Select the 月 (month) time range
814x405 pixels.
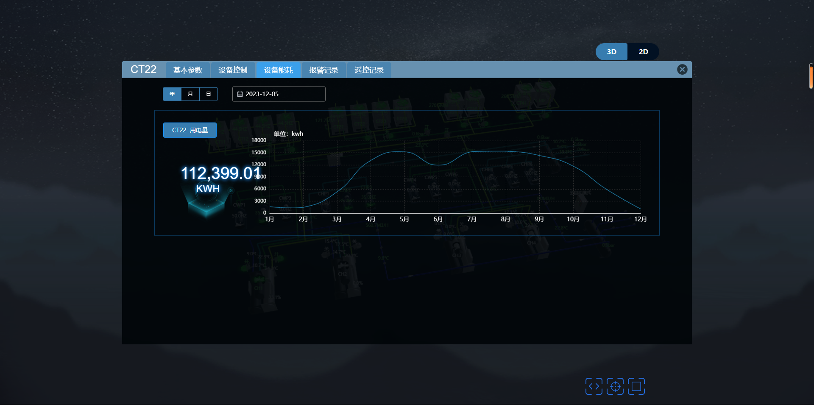point(190,94)
